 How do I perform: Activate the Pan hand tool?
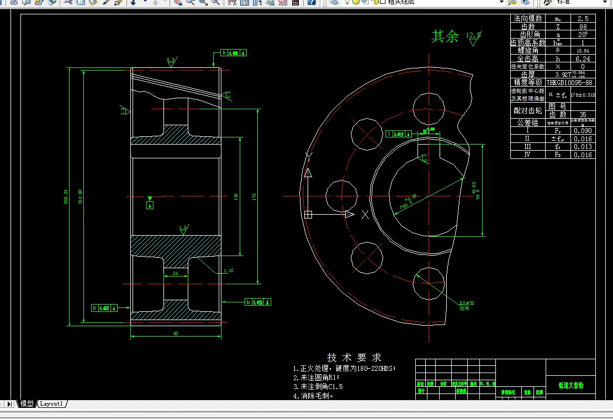point(178,2)
